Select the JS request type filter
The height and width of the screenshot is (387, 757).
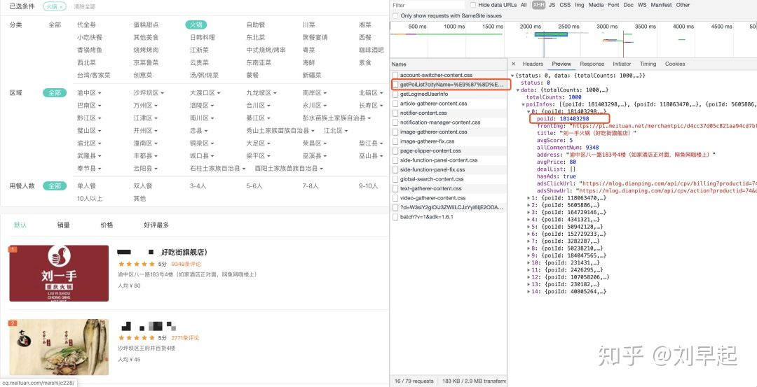click(x=552, y=5)
